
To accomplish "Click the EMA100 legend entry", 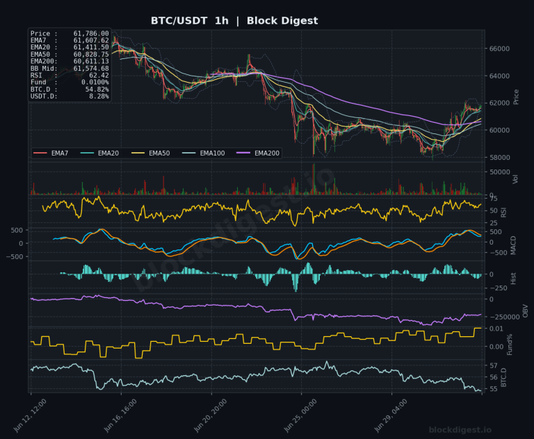I will click(x=203, y=153).
